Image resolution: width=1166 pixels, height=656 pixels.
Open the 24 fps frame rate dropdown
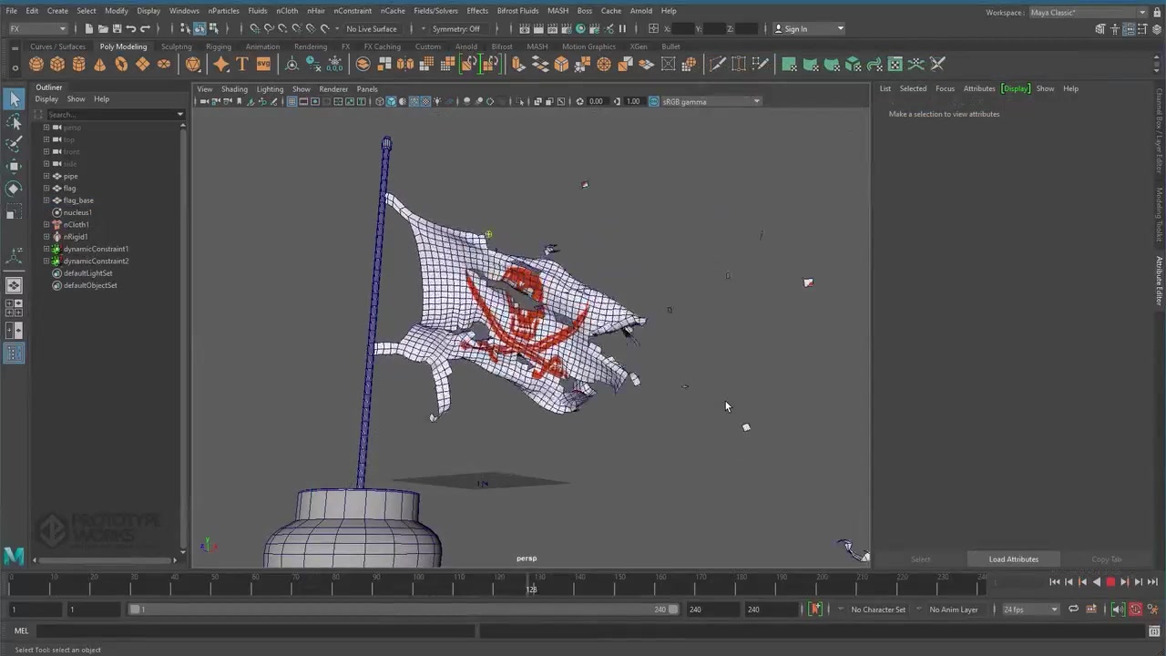[x=1029, y=610]
